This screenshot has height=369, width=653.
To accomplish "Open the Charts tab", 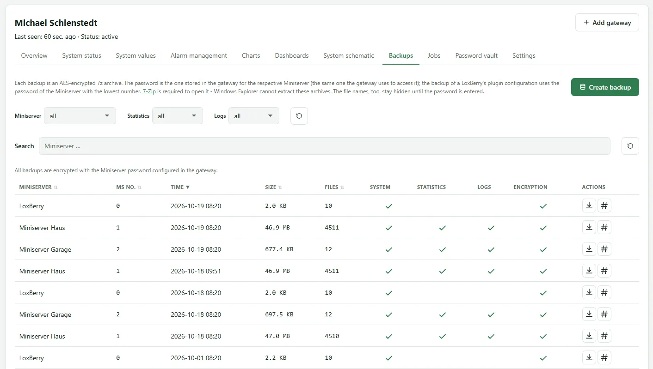I will 251,55.
